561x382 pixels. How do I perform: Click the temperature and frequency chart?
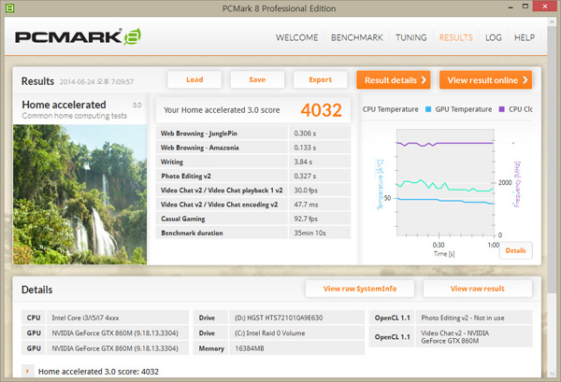[445, 183]
